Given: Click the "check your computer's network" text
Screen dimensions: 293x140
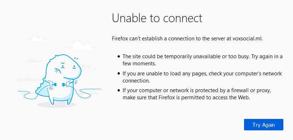Looking at the screenshot, I should tap(245, 74).
